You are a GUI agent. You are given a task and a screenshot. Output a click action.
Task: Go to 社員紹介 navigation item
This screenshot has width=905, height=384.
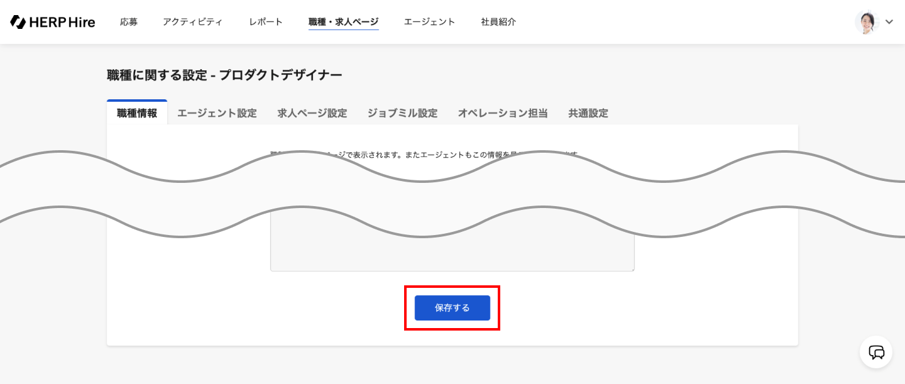pyautogui.click(x=498, y=22)
